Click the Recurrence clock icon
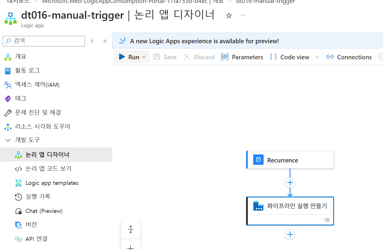 click(258, 160)
